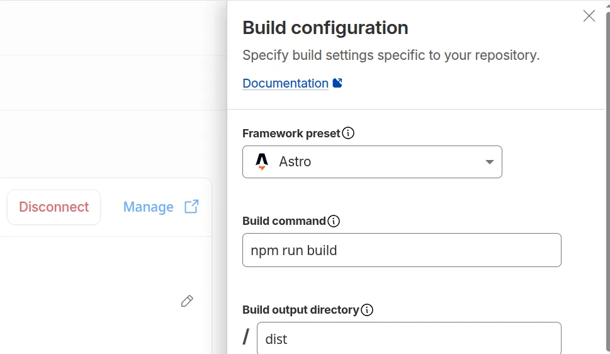Viewport: 610px width, 354px height.
Task: Show Build output directory info icon
Action: tap(367, 310)
